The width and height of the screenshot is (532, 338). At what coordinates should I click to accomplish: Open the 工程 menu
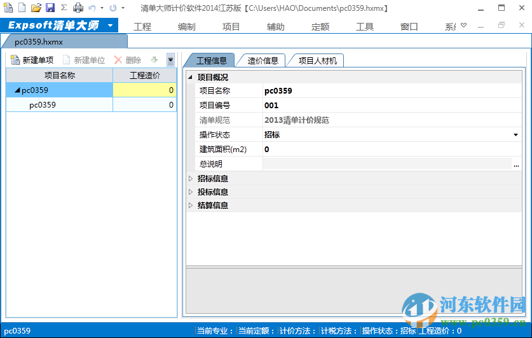142,27
